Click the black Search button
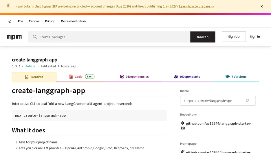The height and width of the screenshot is (153, 271). [x=203, y=37]
